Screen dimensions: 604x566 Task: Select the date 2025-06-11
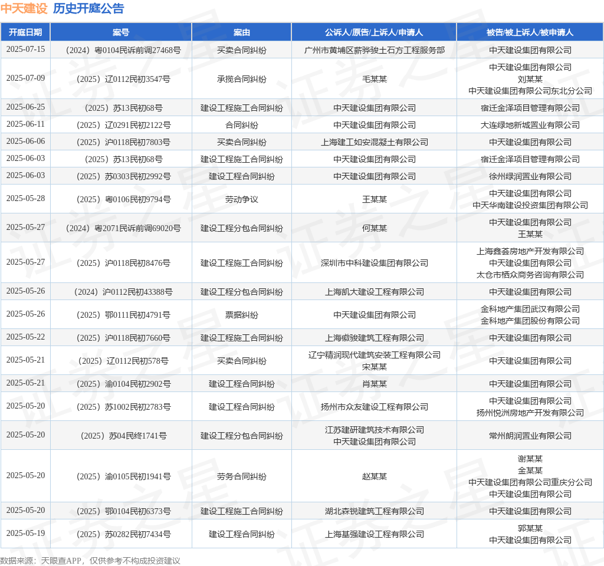coord(25,124)
